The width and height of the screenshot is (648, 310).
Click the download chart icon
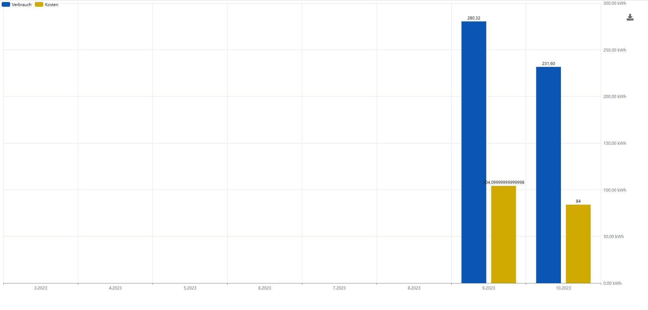(630, 18)
